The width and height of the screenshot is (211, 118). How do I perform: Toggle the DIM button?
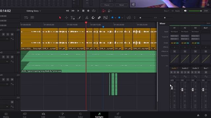pos(206,11)
